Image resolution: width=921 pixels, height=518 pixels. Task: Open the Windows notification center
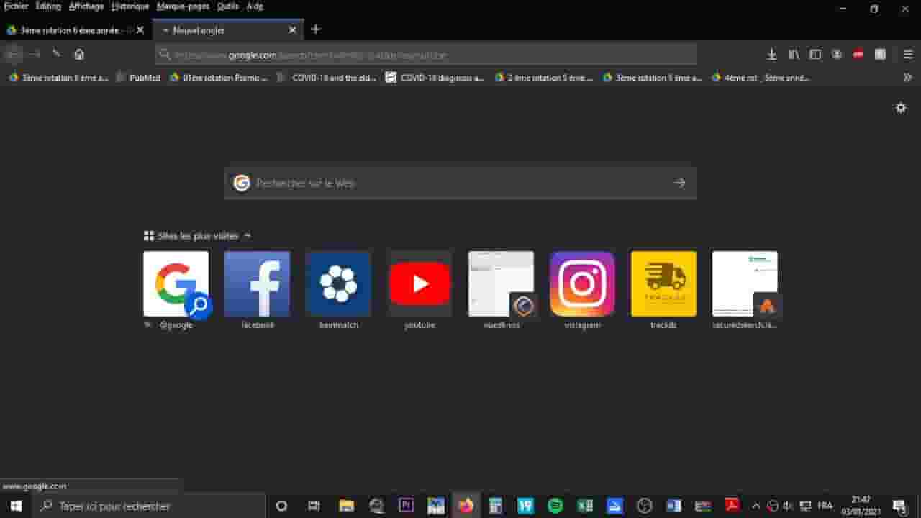(899, 506)
